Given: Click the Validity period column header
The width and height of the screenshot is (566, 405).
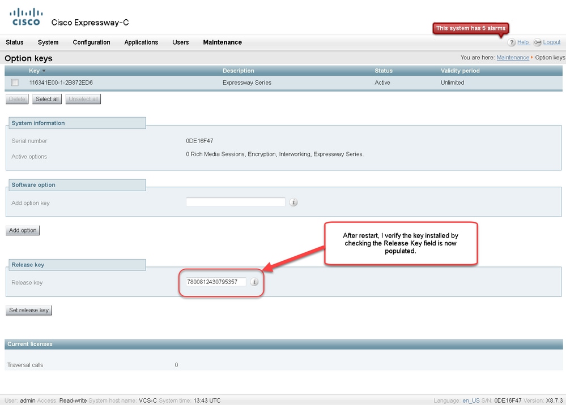Looking at the screenshot, I should coord(460,71).
